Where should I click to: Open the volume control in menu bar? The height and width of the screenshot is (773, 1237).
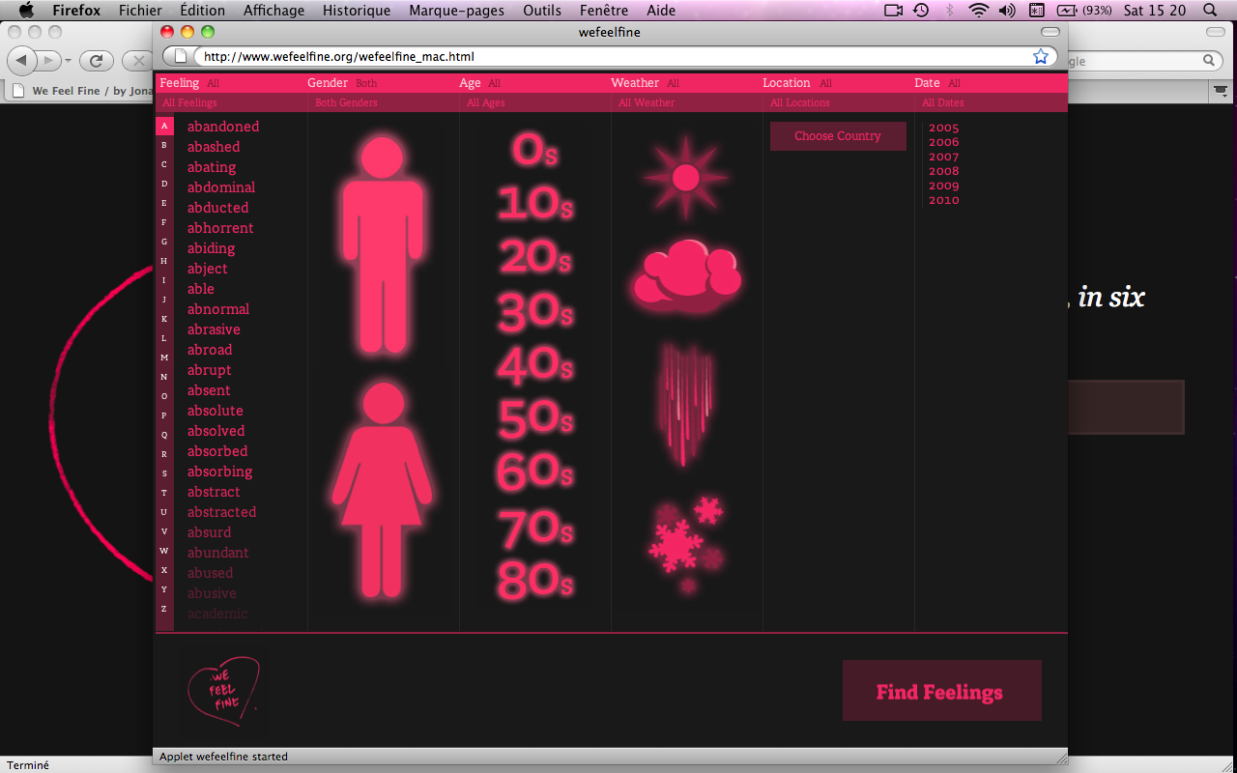click(x=1007, y=10)
